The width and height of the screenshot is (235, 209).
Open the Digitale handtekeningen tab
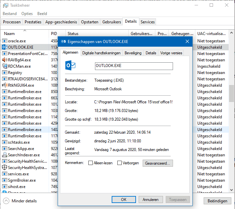101,53
